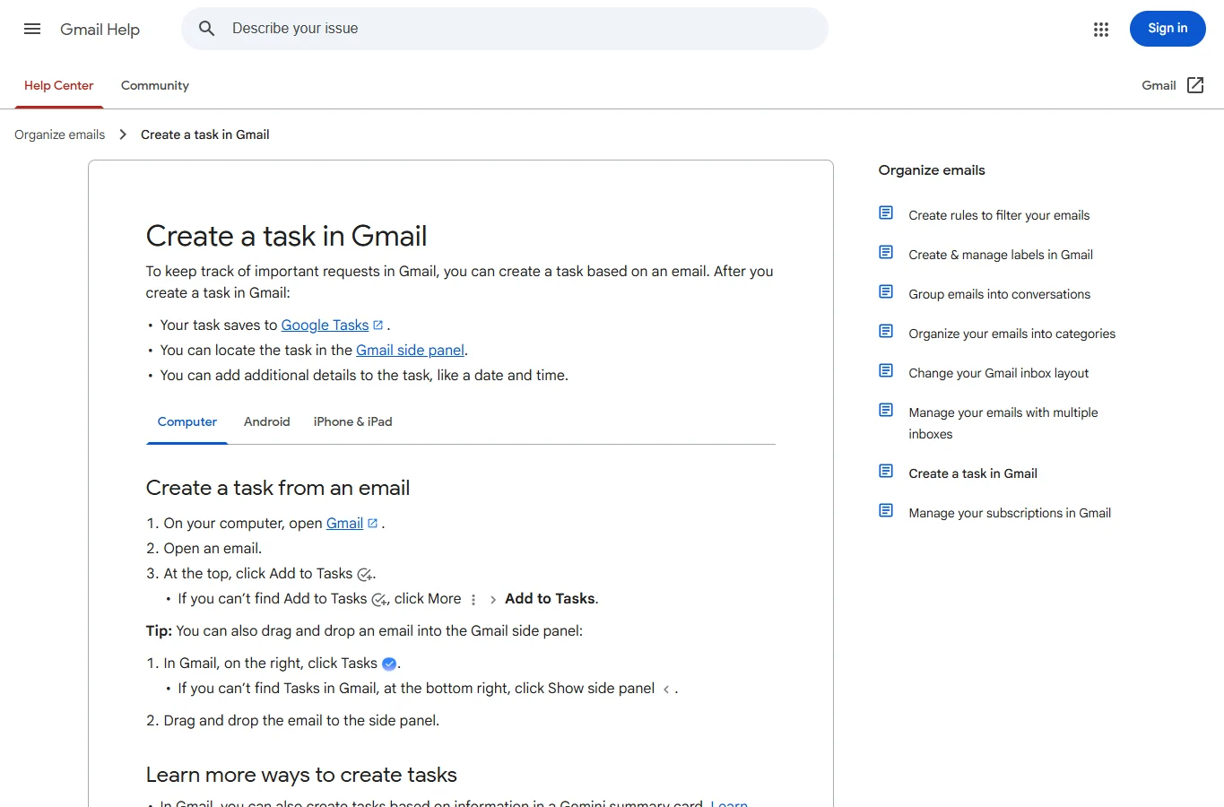Click the arrow icon before Add to Tasks
The height and width of the screenshot is (807, 1224).
493,600
